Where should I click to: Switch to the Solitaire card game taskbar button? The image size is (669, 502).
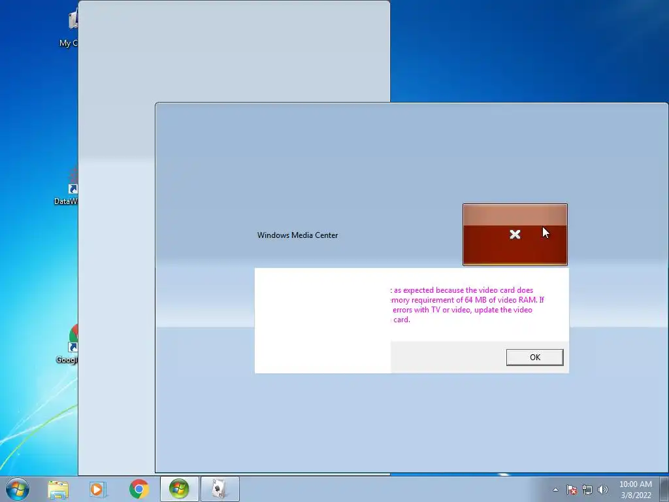(220, 489)
